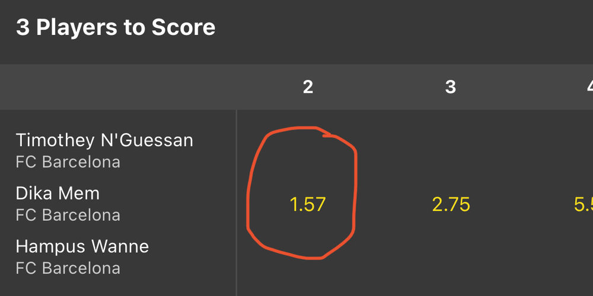
Task: Click the column header labeled 3
Action: 451,87
